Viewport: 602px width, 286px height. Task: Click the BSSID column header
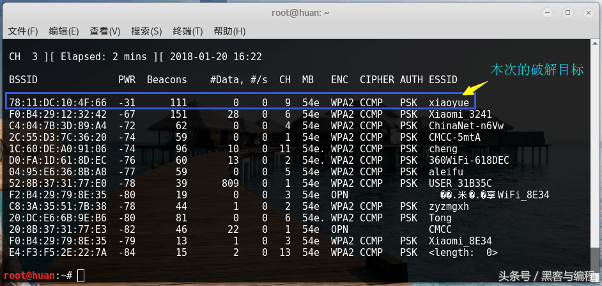[x=23, y=79]
